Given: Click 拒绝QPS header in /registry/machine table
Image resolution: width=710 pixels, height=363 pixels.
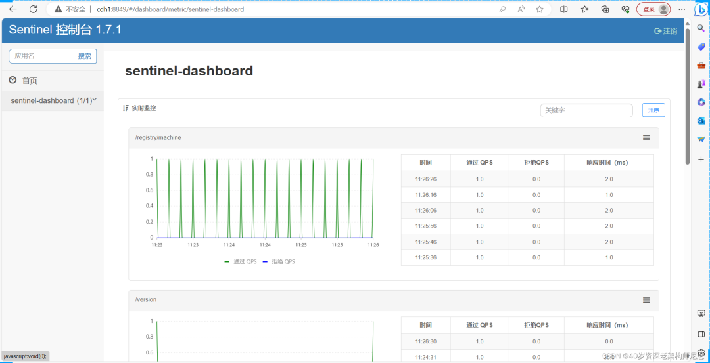Looking at the screenshot, I should pos(536,163).
